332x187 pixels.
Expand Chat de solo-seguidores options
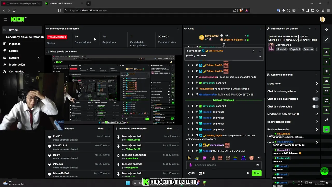317,91
